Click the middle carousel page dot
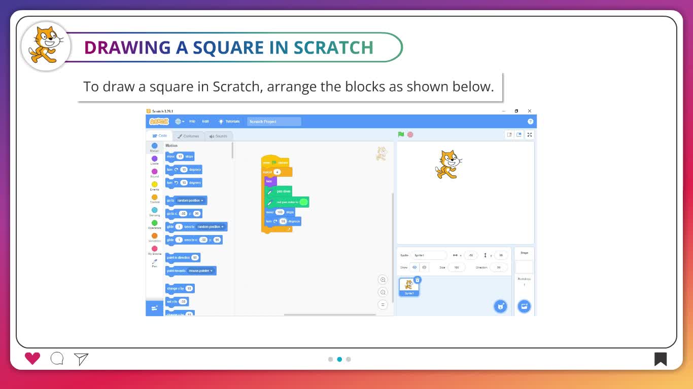693x389 pixels. pyautogui.click(x=339, y=359)
